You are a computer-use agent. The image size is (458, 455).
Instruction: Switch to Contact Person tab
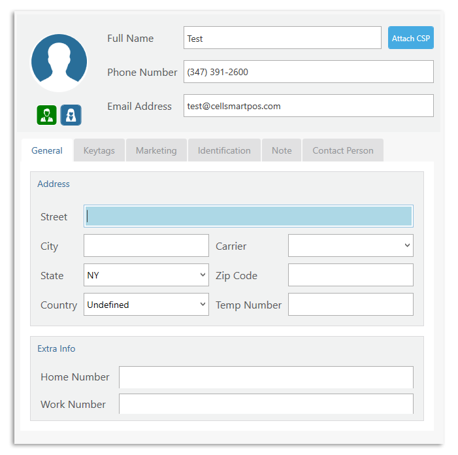(343, 150)
